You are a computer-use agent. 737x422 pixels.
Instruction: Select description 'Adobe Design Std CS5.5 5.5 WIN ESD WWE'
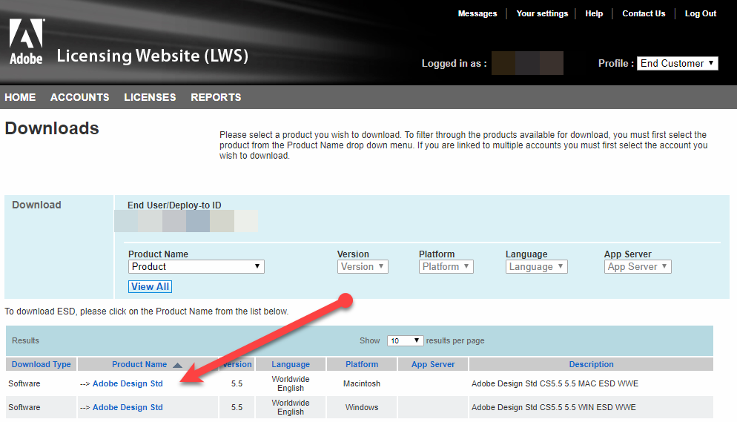pyautogui.click(x=553, y=407)
